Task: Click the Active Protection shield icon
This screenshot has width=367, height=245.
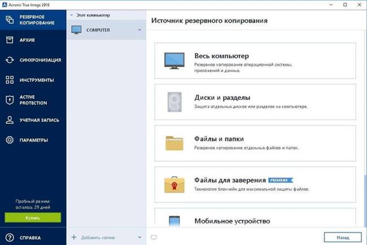Action: (10, 100)
